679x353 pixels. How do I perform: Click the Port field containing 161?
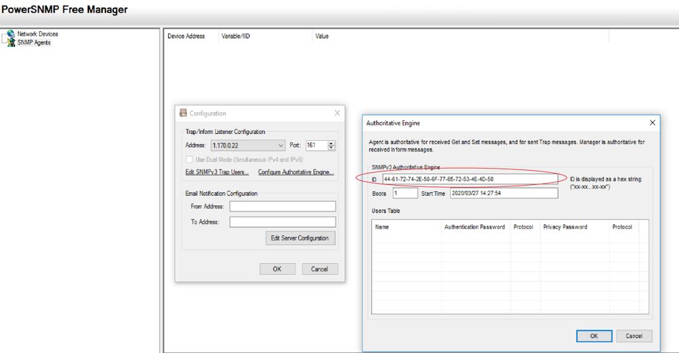point(317,146)
